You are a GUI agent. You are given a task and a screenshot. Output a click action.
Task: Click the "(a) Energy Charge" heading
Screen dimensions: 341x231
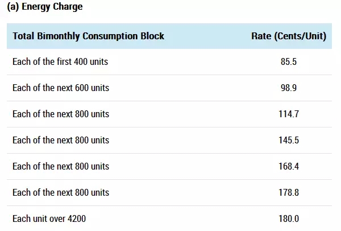[x=44, y=7]
